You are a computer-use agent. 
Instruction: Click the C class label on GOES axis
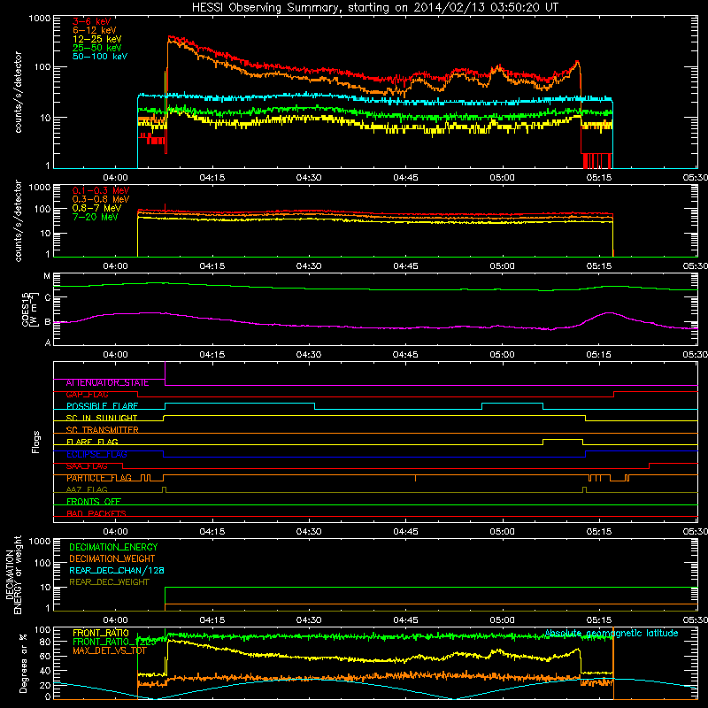pos(48,298)
